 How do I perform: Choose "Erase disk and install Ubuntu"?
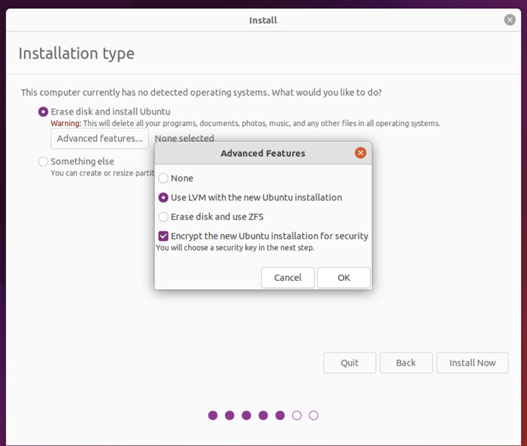[43, 111]
